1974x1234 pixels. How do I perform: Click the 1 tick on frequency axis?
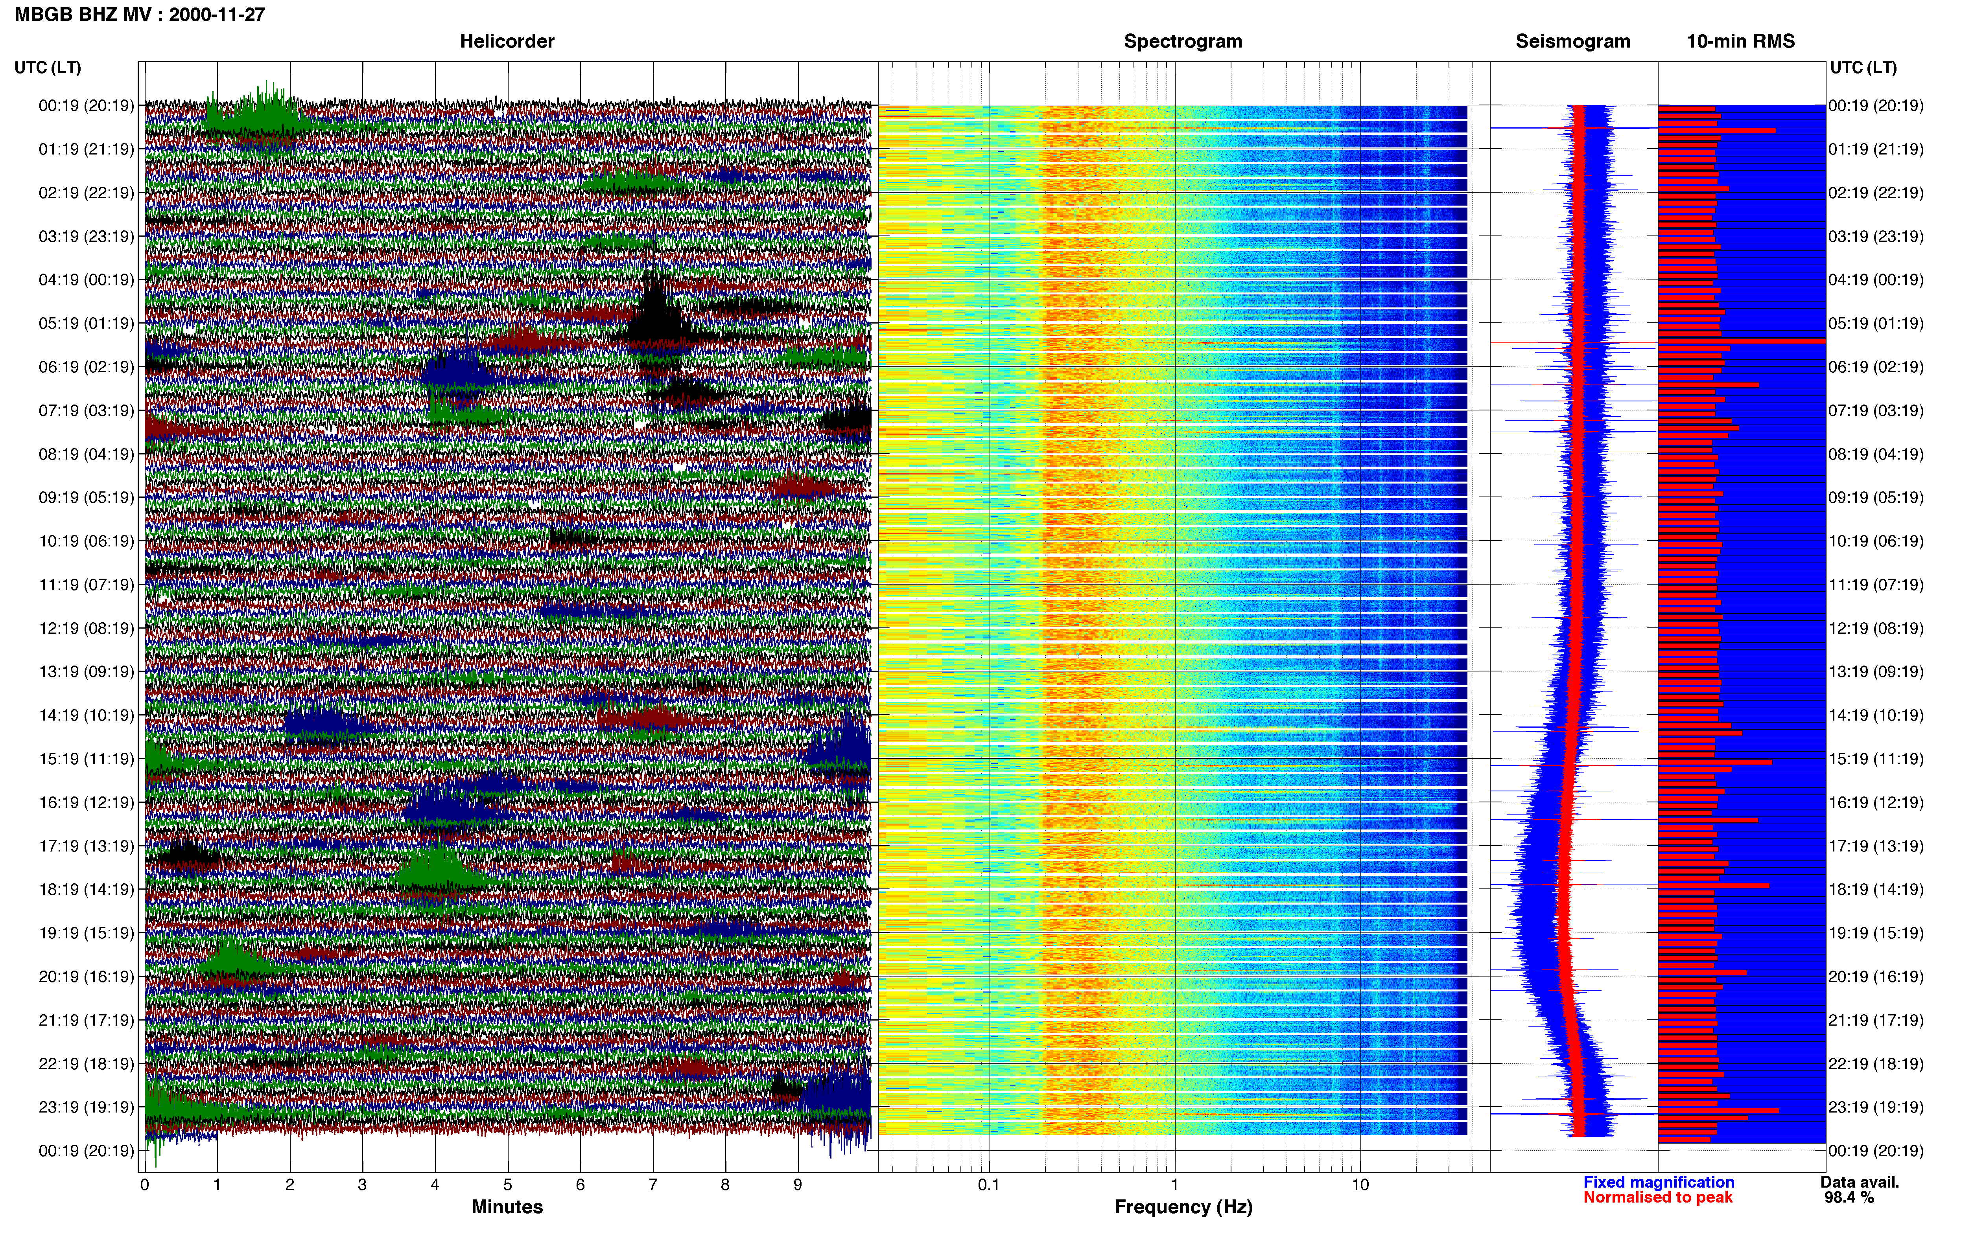coord(1175,1185)
